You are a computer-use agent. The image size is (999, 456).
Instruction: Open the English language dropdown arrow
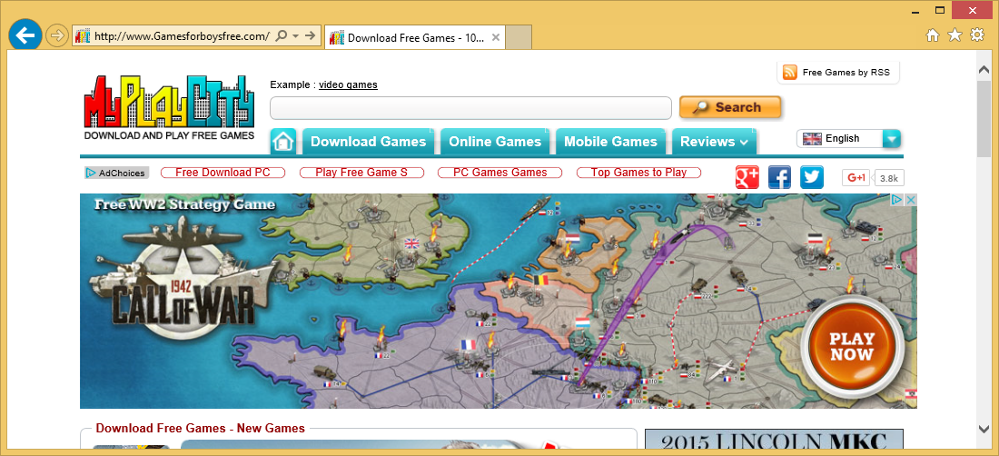click(x=892, y=138)
